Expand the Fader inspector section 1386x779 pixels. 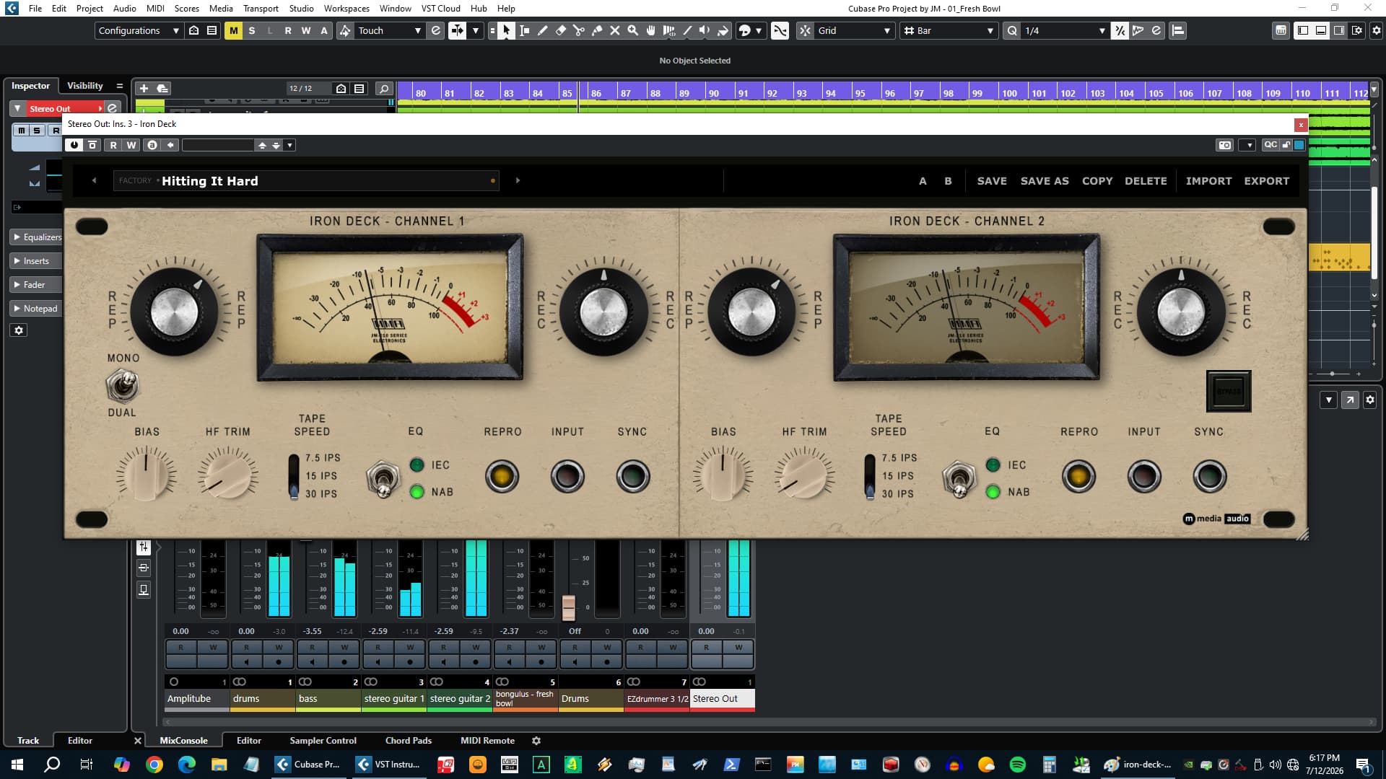[x=36, y=285]
